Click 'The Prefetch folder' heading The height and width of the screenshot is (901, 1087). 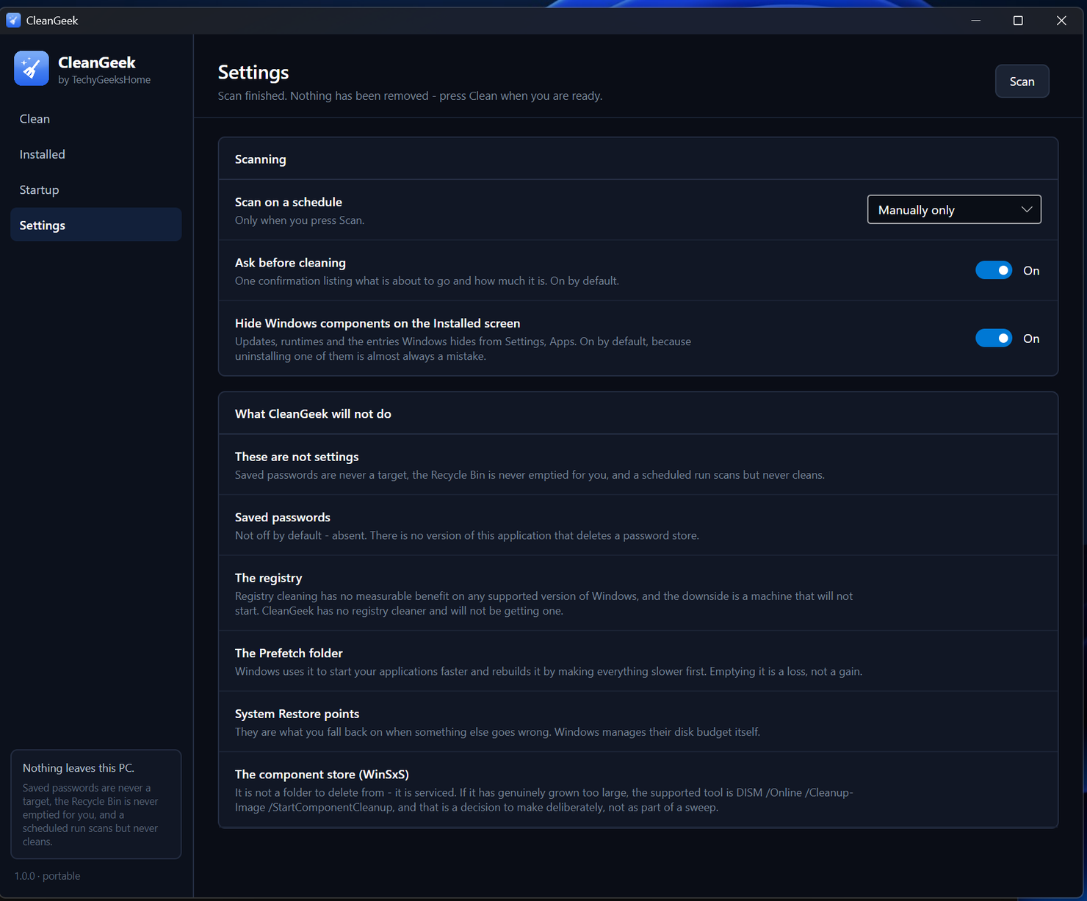289,654
